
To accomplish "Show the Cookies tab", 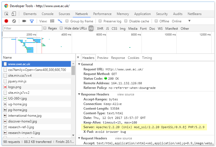I will click(x=134, y=58).
